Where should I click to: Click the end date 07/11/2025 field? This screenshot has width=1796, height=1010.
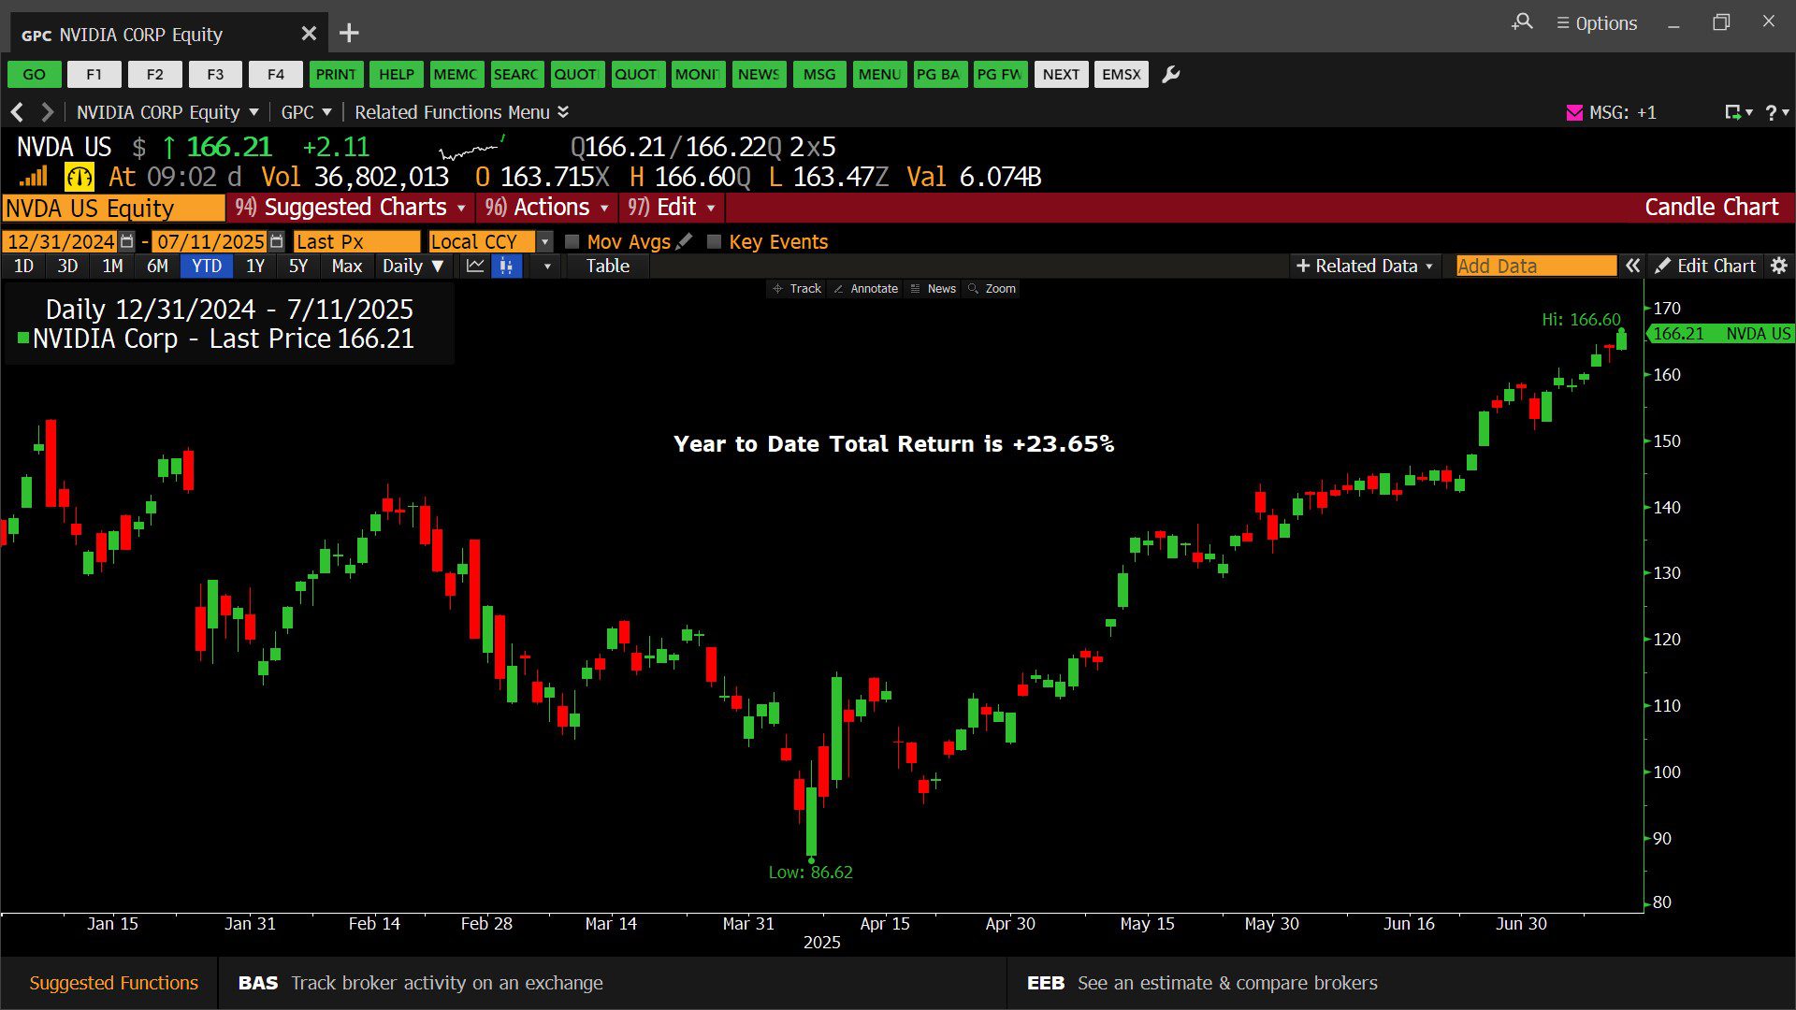[x=210, y=241]
